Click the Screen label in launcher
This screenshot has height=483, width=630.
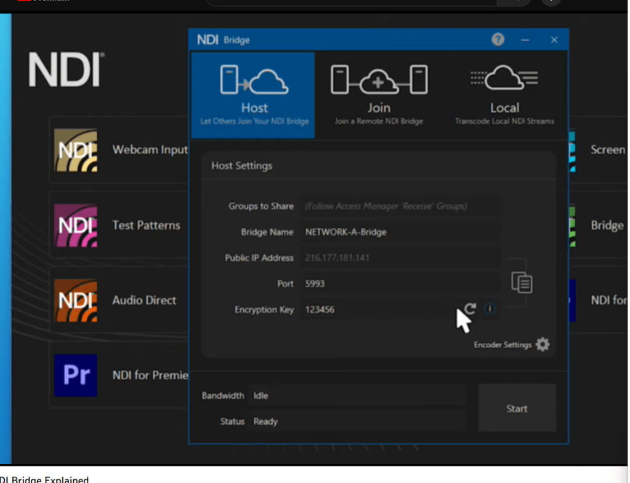[608, 150]
